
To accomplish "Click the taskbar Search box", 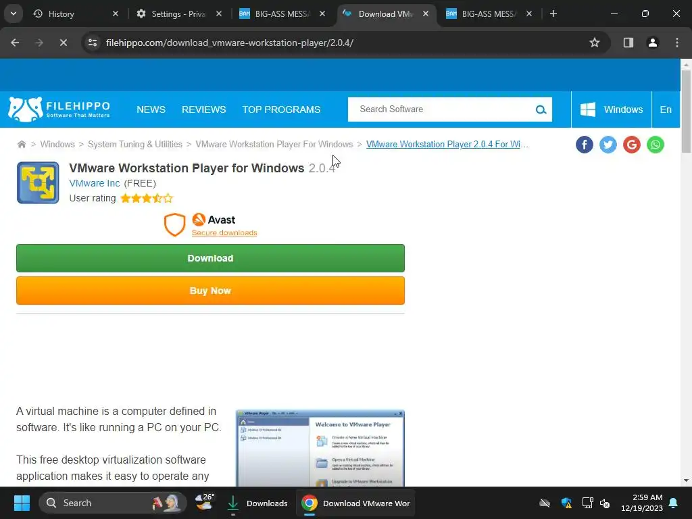I will pos(113,503).
